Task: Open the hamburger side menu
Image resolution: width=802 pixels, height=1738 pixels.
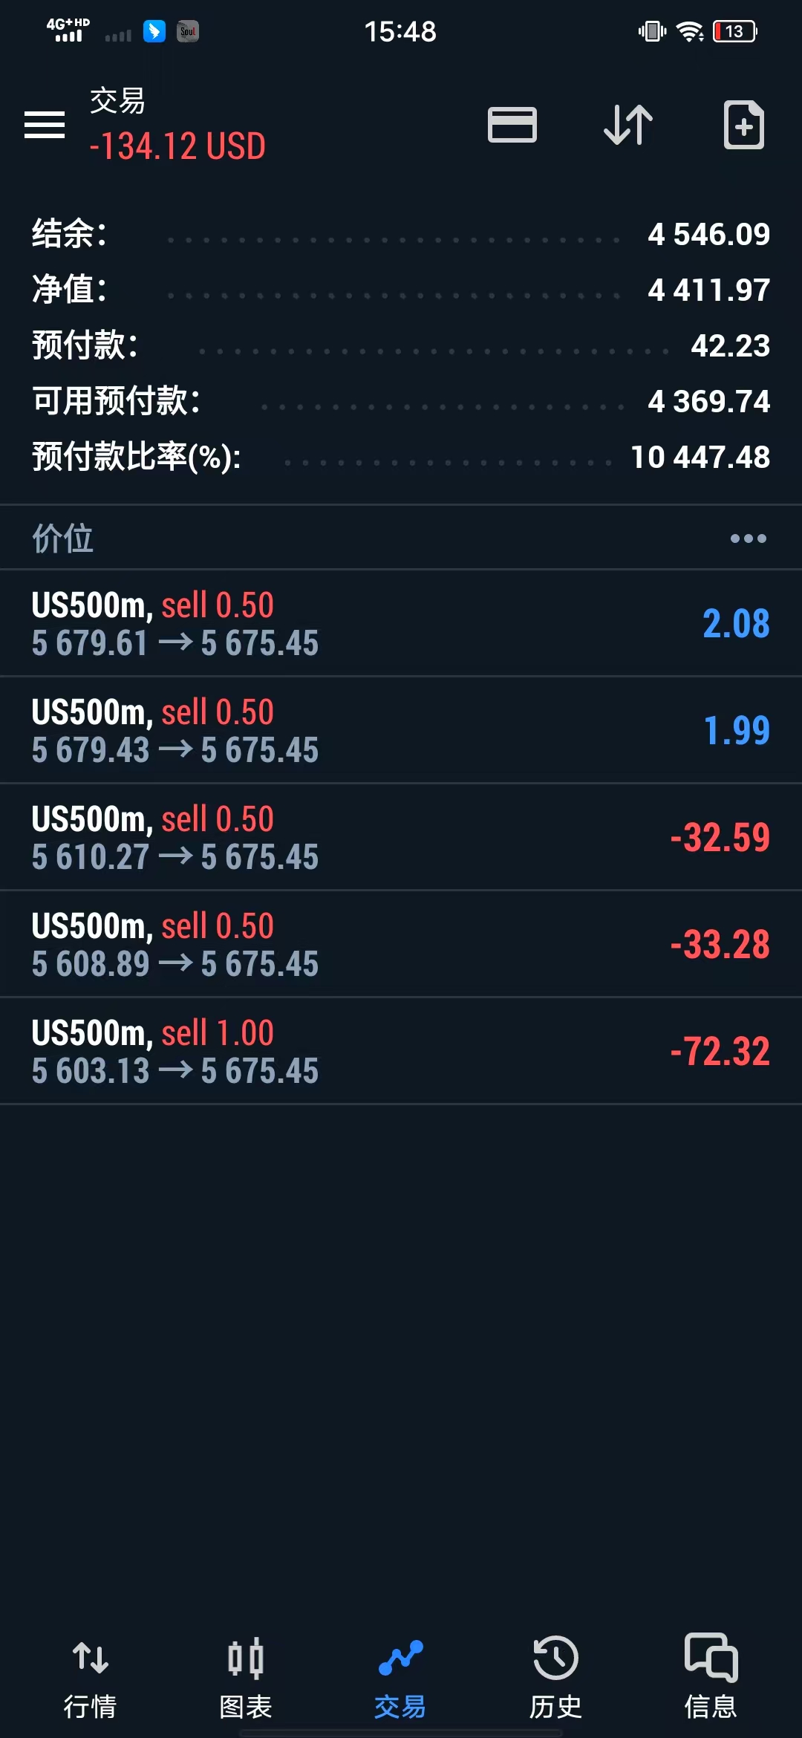Action: pyautogui.click(x=45, y=125)
